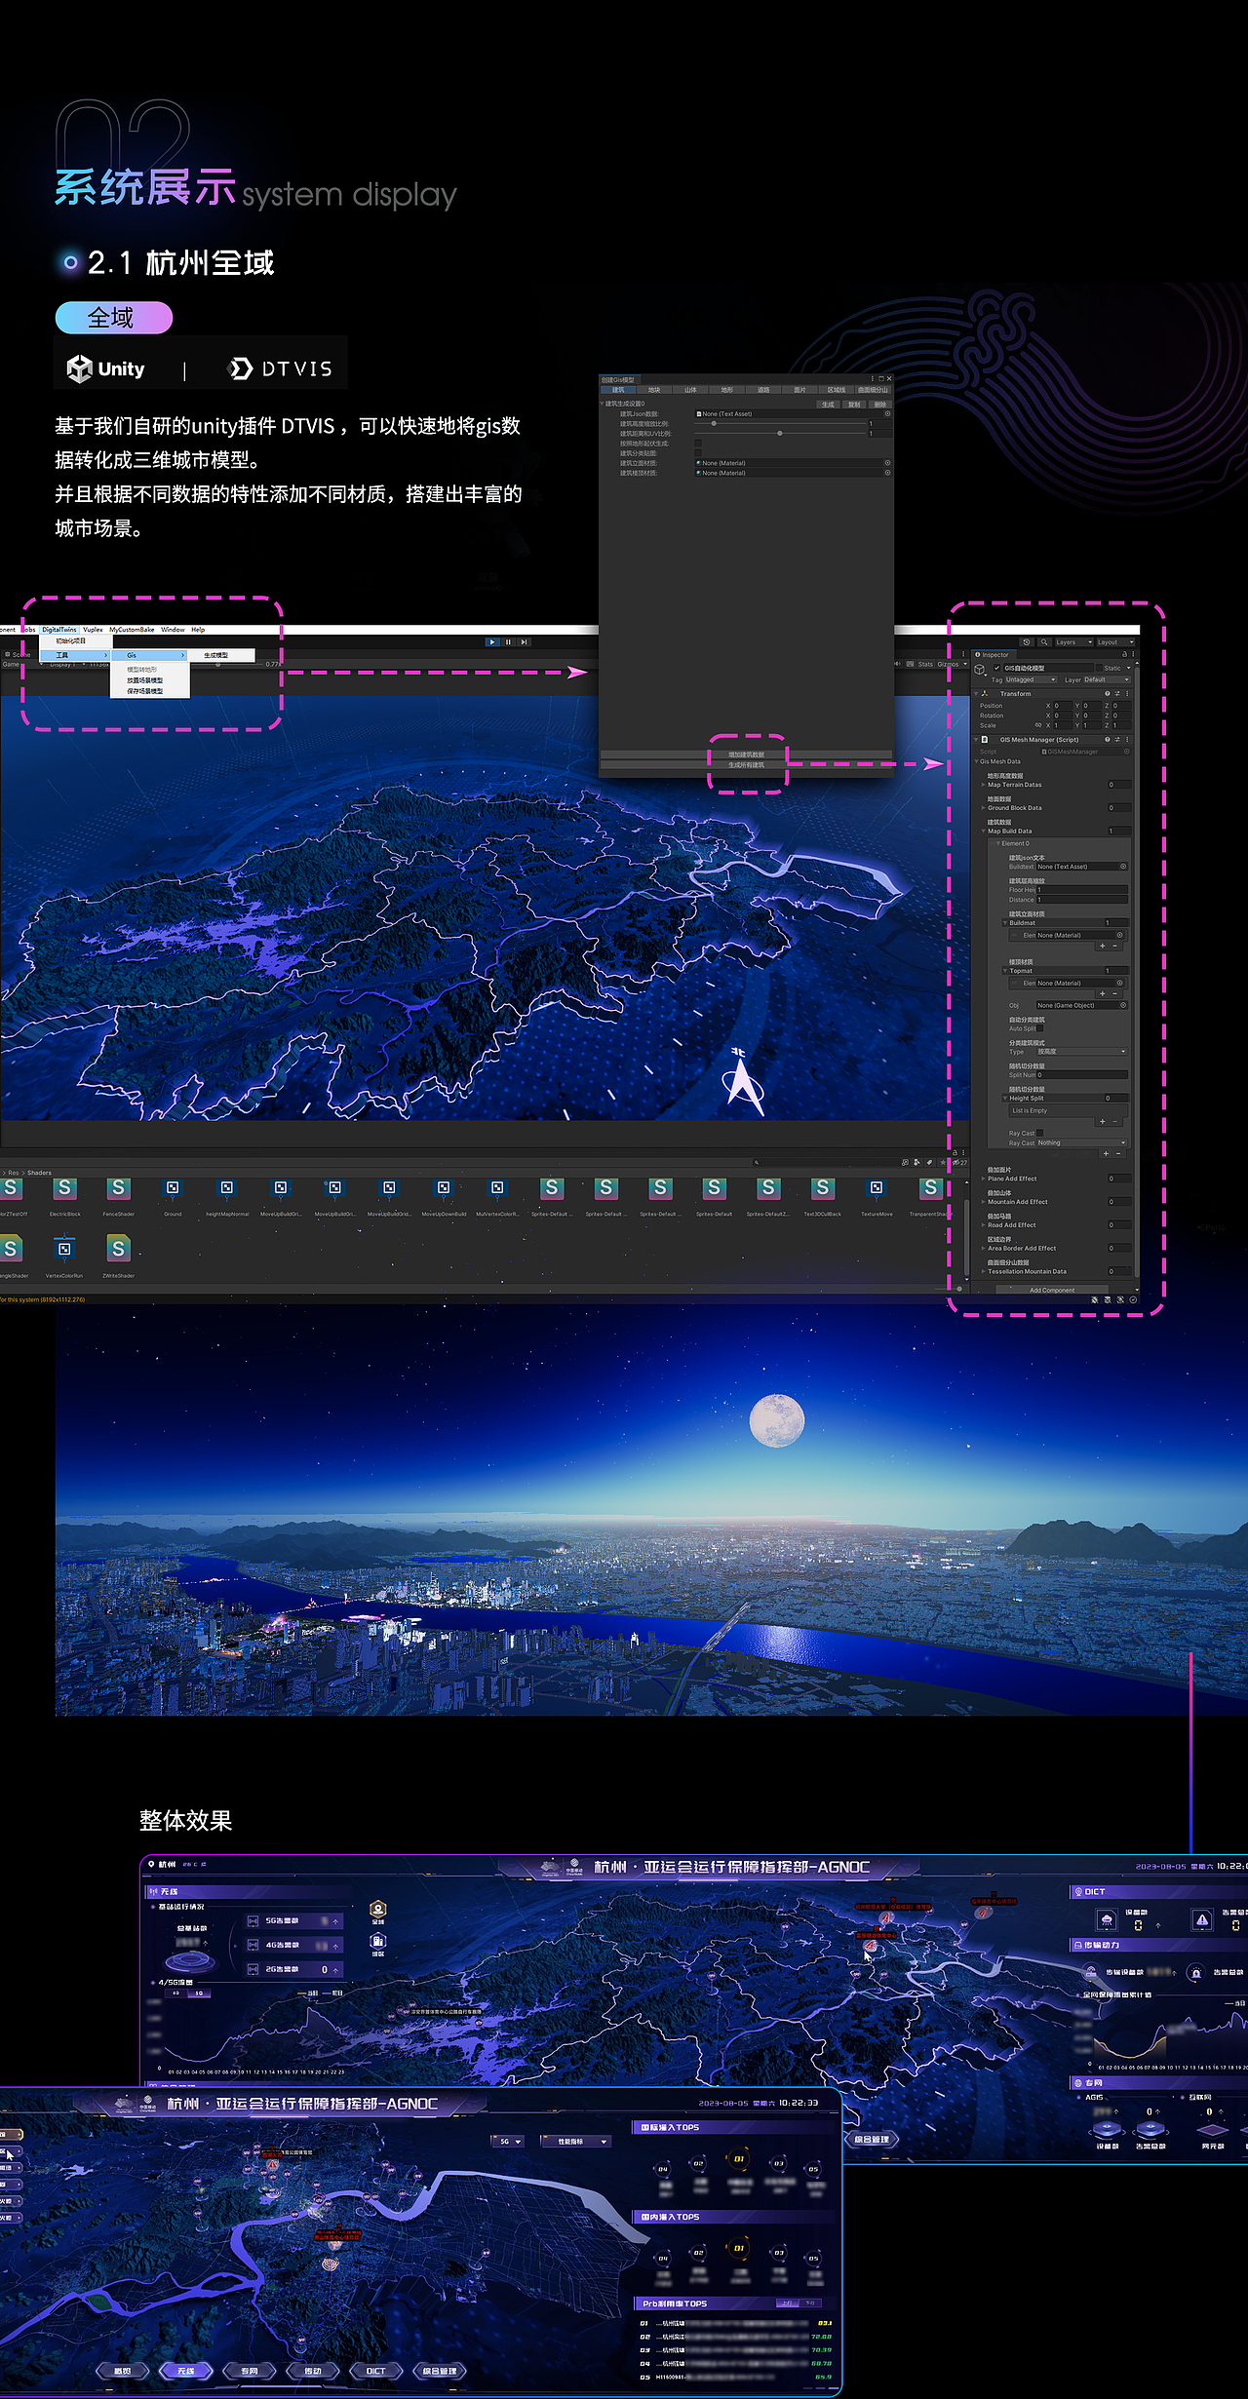The width and height of the screenshot is (1248, 2399).
Task: Click DICT button in dashboard bottom nav
Action: point(376,2371)
